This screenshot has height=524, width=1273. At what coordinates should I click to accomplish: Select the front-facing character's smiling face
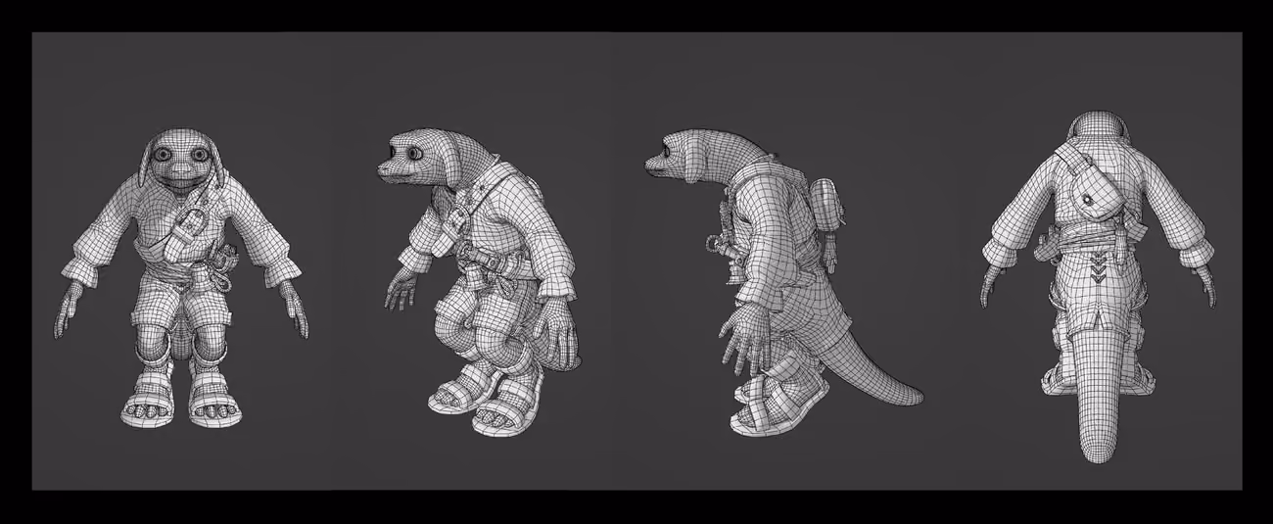click(184, 169)
